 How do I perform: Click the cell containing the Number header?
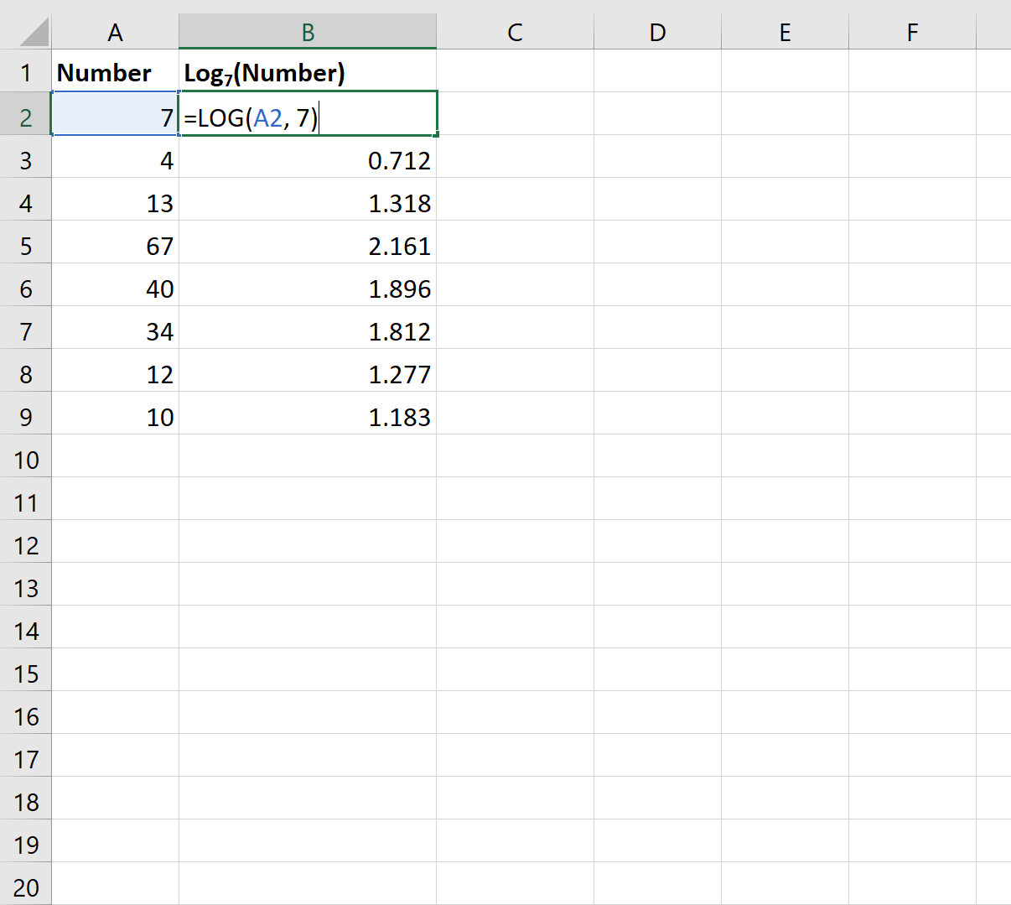(115, 73)
